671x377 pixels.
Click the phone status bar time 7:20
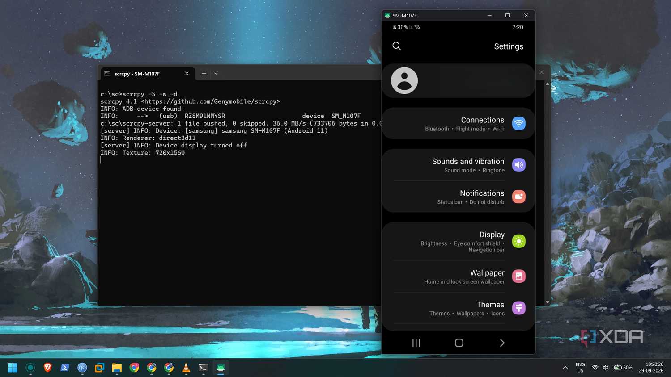(x=518, y=27)
